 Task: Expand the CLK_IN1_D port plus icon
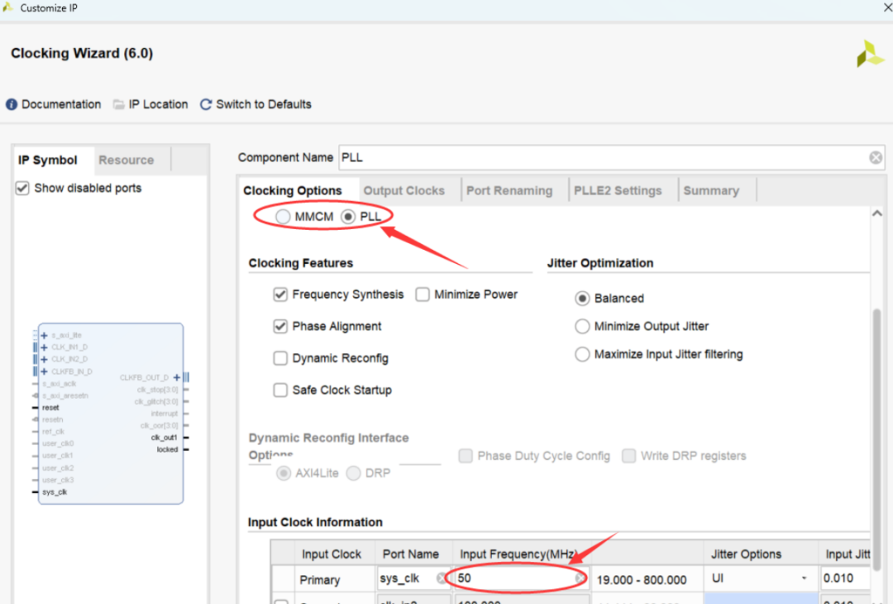pyautogui.click(x=44, y=348)
